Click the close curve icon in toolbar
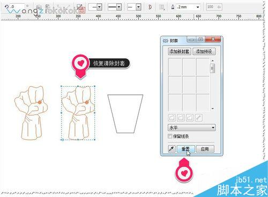This screenshot has width=268, height=197. (x=150, y=7)
